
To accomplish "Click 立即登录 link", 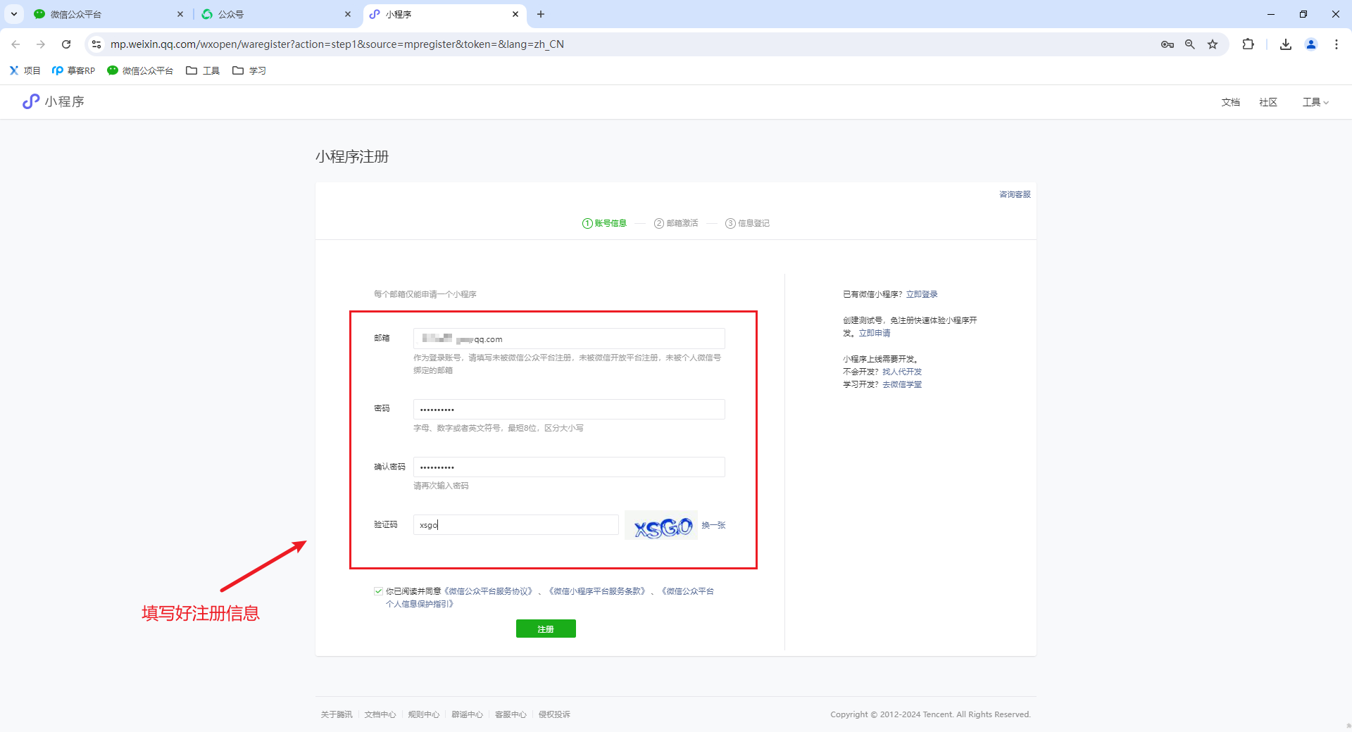I will 922,294.
